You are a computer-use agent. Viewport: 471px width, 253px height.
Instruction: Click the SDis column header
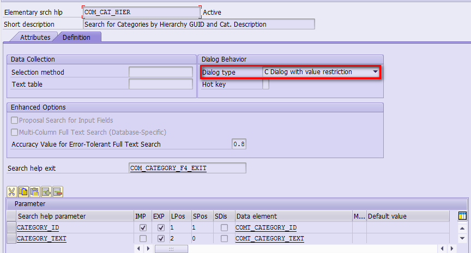click(224, 216)
